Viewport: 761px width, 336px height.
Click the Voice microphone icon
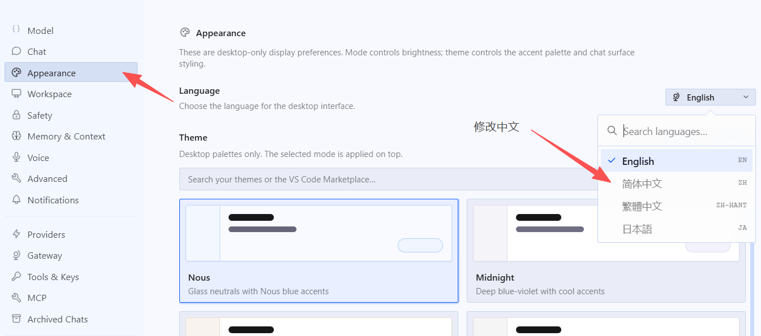click(x=16, y=157)
